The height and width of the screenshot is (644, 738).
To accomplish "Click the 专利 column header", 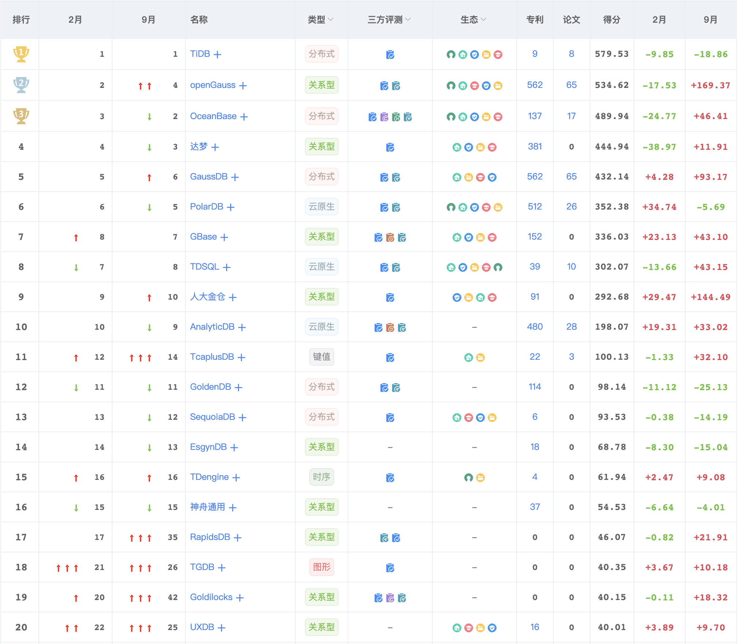I will pos(535,20).
